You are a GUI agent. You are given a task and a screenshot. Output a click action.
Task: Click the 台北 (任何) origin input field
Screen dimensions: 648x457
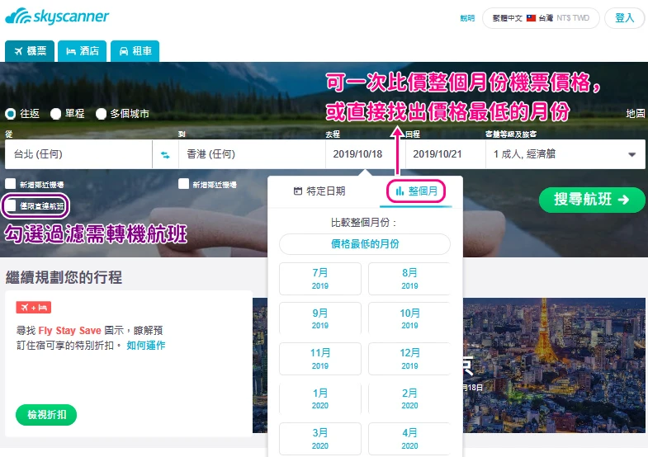coord(78,154)
